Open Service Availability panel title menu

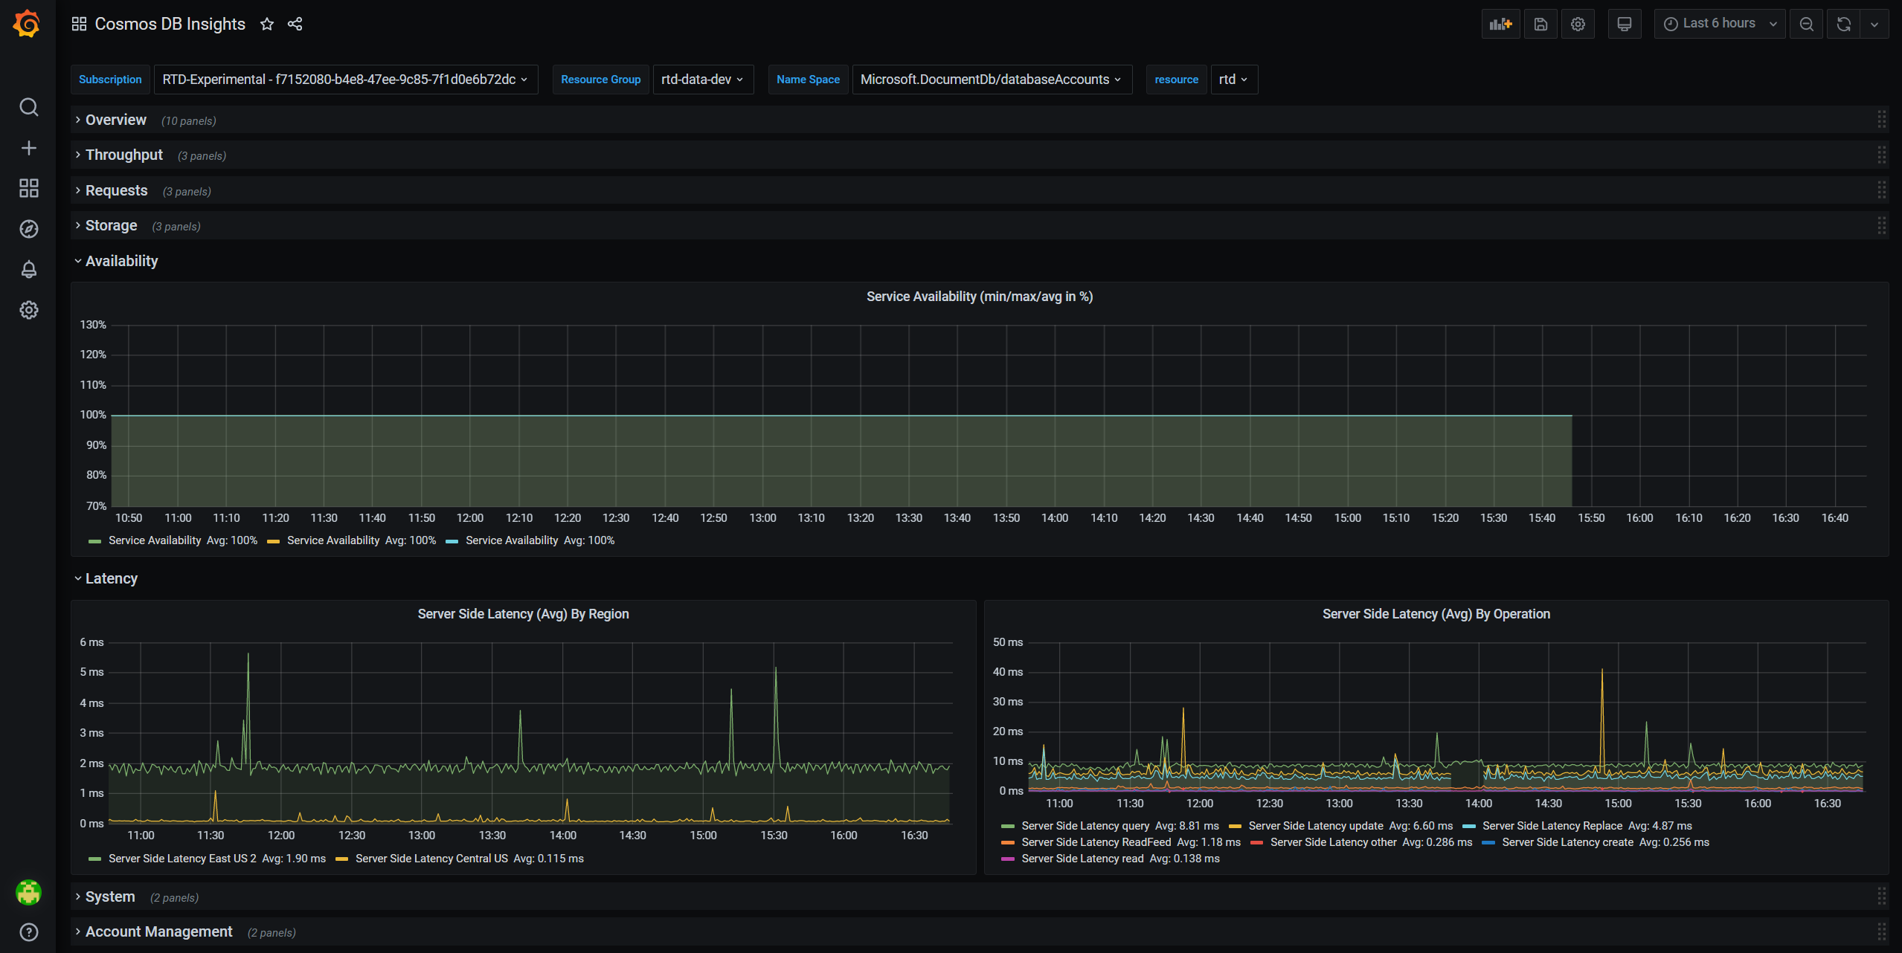pos(979,297)
